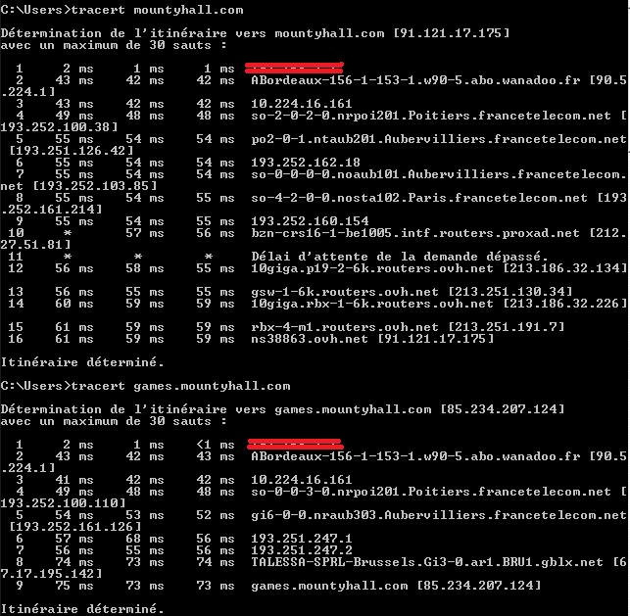The image size is (630, 616).
Task: Click hostname gi6-0-0.nraub303.Aubervilliers.francetelecom.net
Action: click(x=439, y=515)
